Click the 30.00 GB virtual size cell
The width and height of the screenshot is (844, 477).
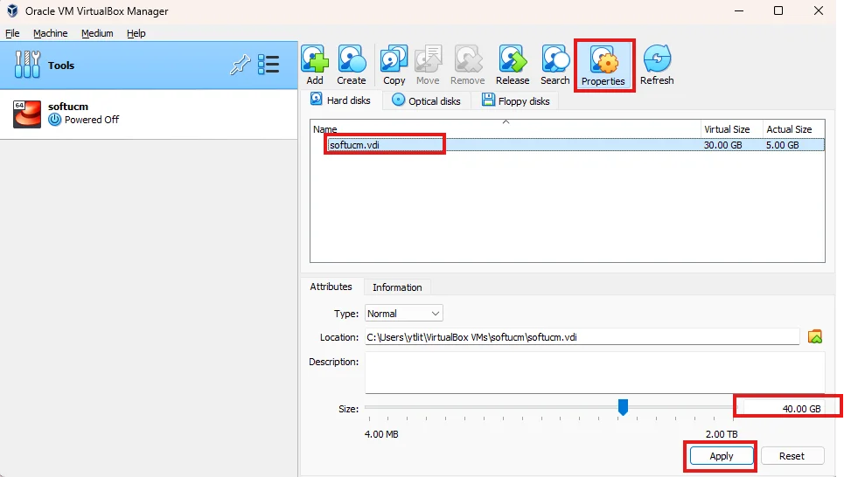pos(723,145)
